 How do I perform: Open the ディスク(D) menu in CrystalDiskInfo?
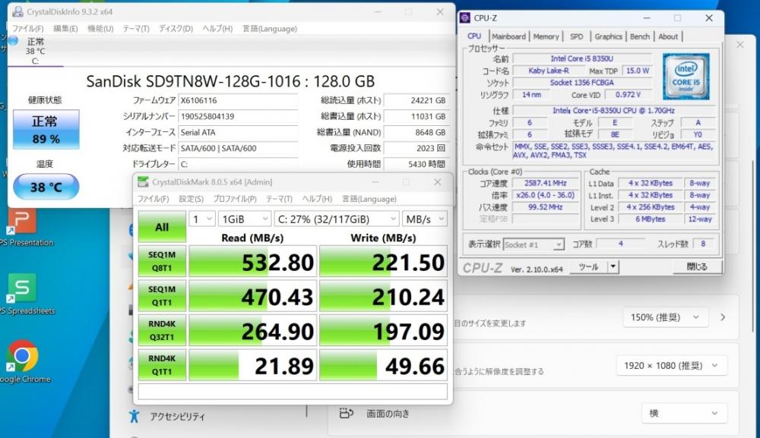[x=176, y=29]
